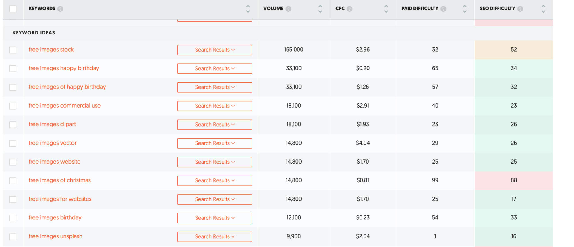This screenshot has height=247, width=574.
Task: Open the free images clipart keyword link
Action: coord(52,124)
